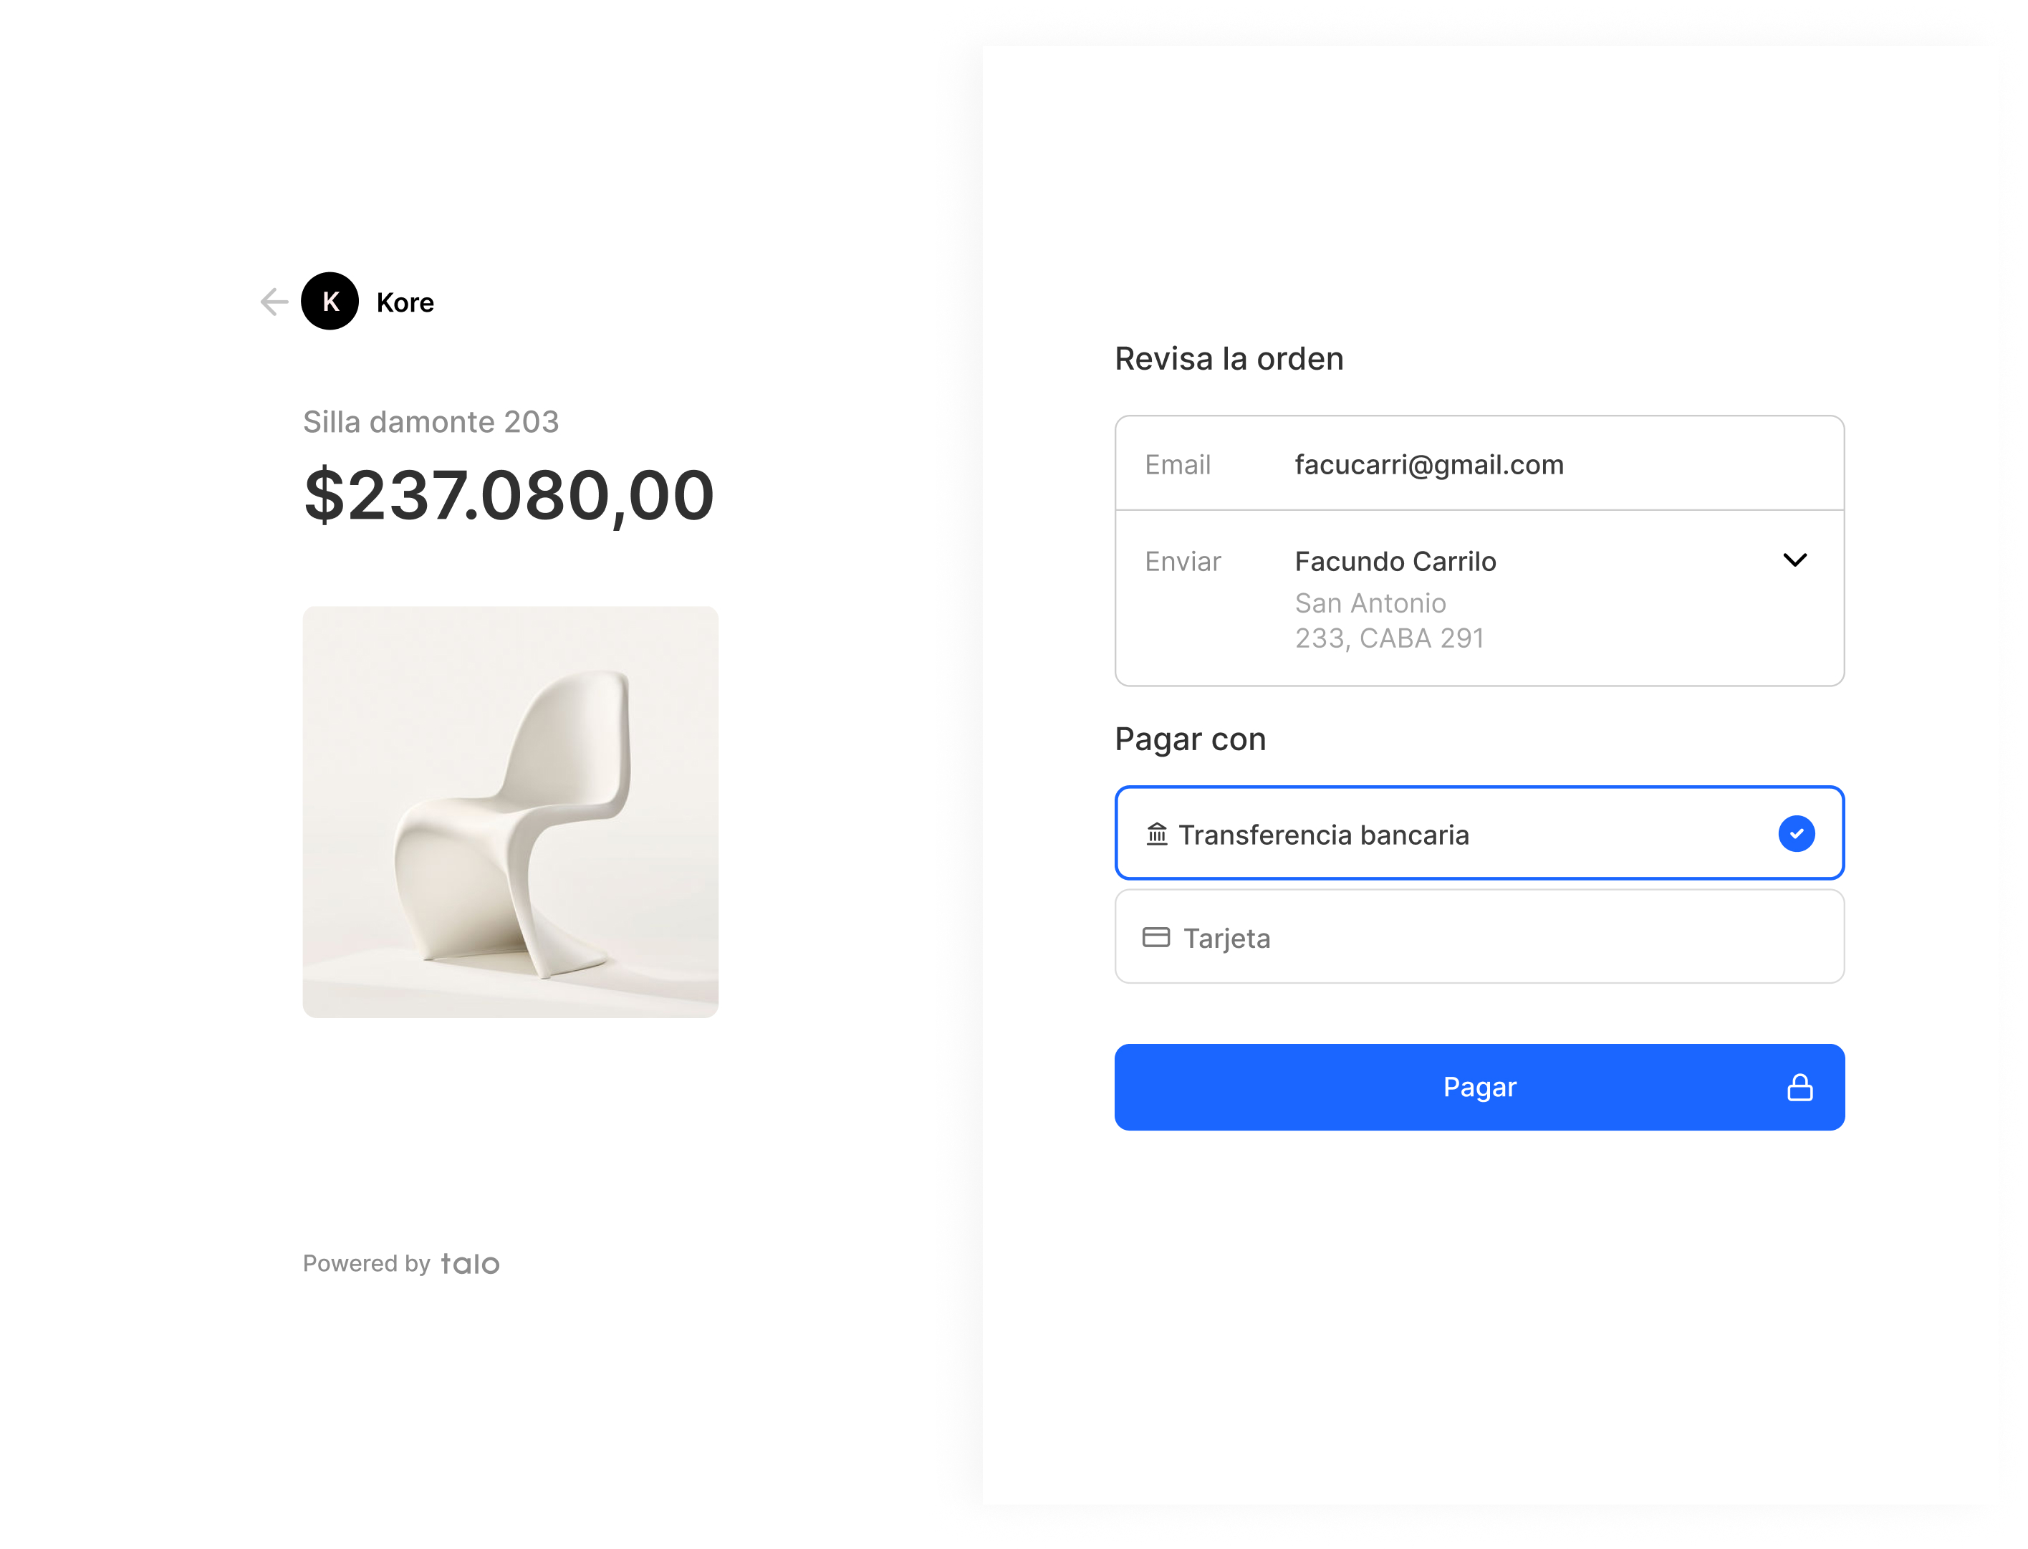The image size is (2028, 1549).
Task: Click the talo logo
Action: point(470,1264)
